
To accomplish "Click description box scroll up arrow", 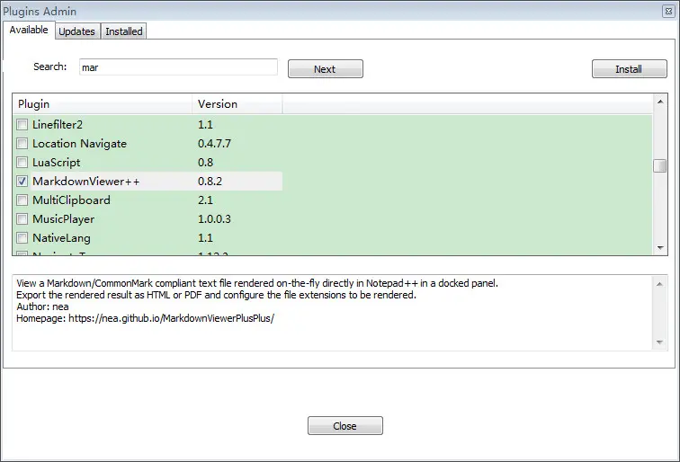I will point(659,284).
